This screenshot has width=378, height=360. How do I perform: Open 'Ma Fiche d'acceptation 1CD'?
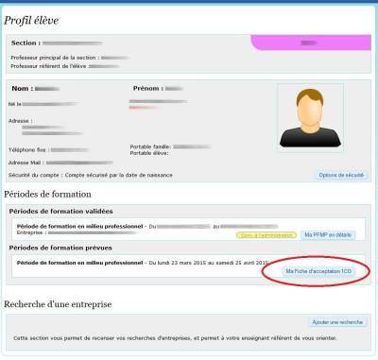[318, 271]
